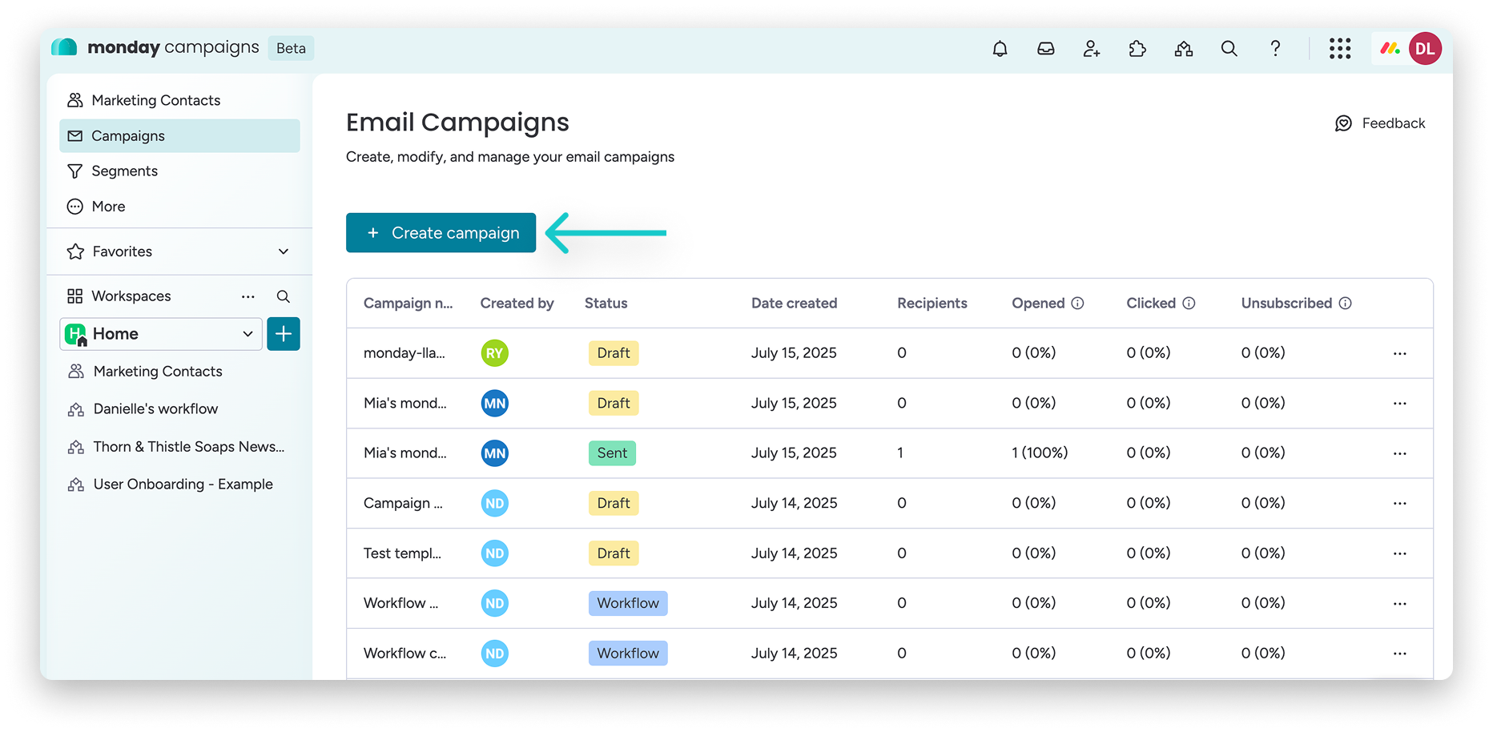Click the RY creator avatar
This screenshot has height=732, width=1493.
point(494,353)
